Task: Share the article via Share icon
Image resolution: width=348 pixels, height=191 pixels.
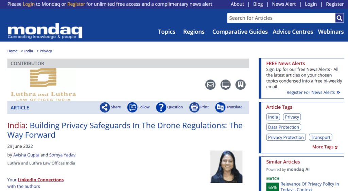Action: coord(105,107)
